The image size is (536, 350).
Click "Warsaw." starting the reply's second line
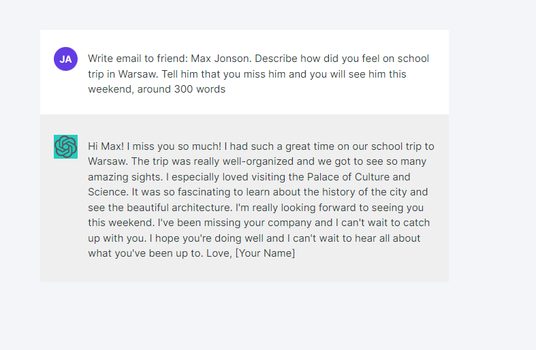[x=108, y=161]
